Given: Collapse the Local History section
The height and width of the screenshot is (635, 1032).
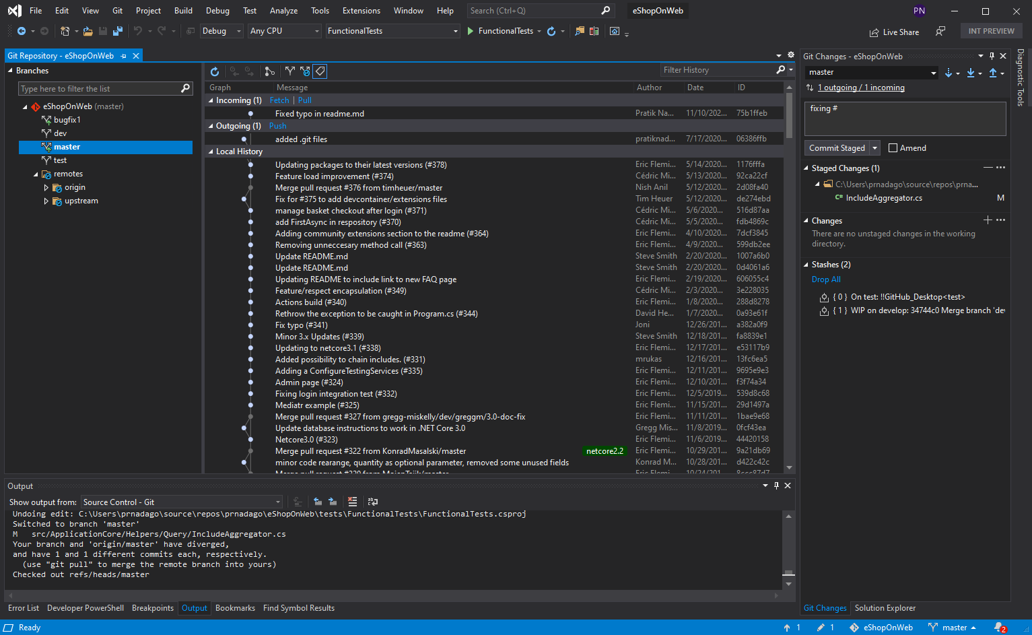Looking at the screenshot, I should [211, 152].
